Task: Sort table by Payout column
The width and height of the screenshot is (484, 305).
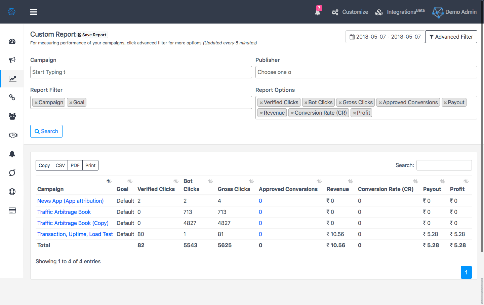Action: pyautogui.click(x=435, y=185)
